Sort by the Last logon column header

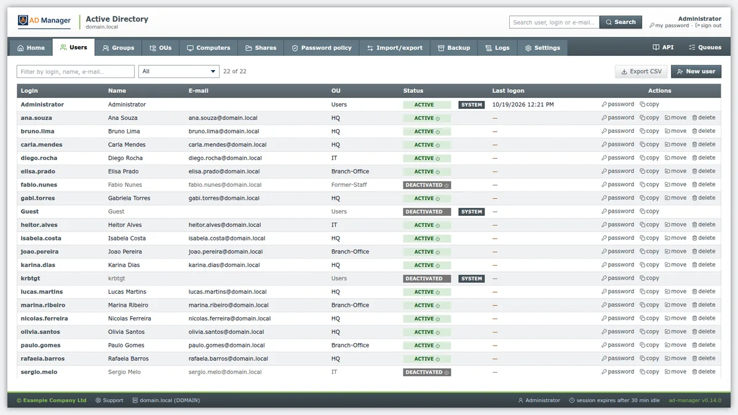click(x=508, y=91)
